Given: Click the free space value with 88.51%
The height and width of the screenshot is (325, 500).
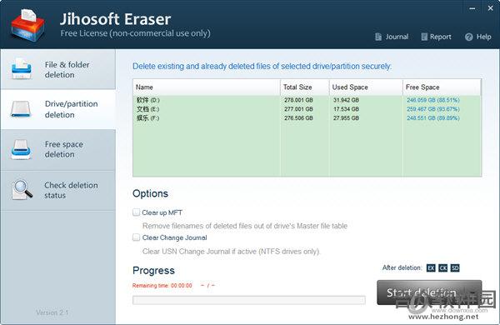Looking at the screenshot, I should coord(433,100).
